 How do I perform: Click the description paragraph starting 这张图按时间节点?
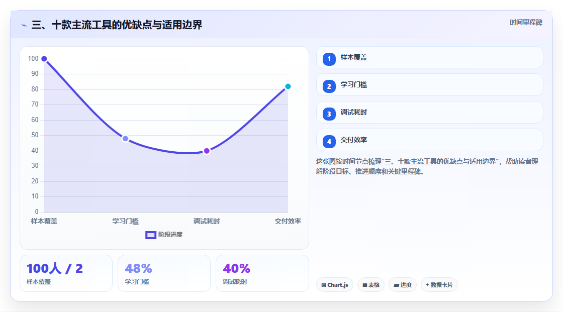[427, 166]
